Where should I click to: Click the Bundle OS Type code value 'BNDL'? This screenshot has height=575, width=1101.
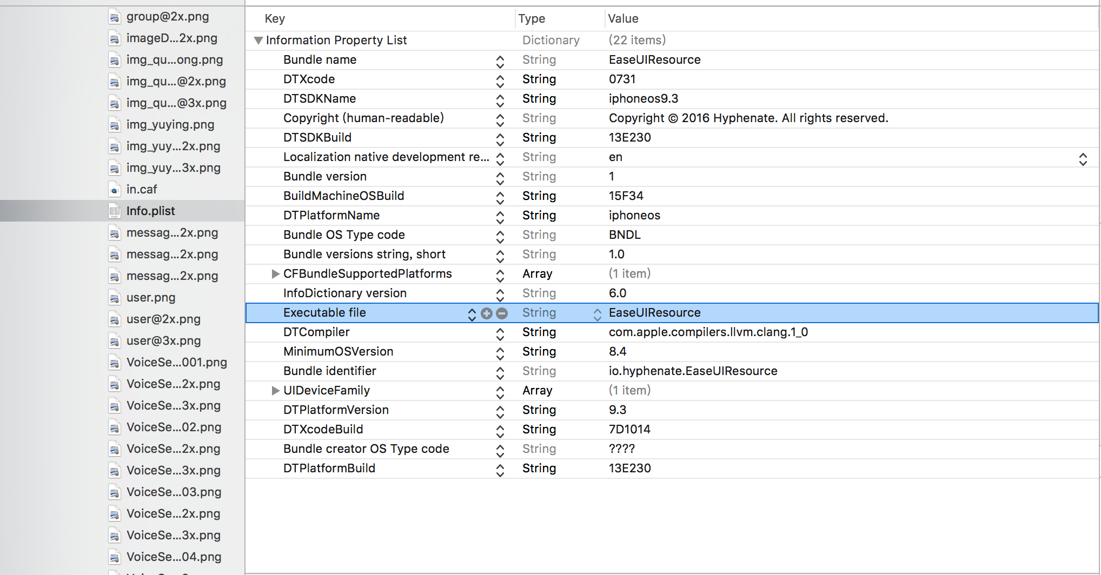coord(625,235)
